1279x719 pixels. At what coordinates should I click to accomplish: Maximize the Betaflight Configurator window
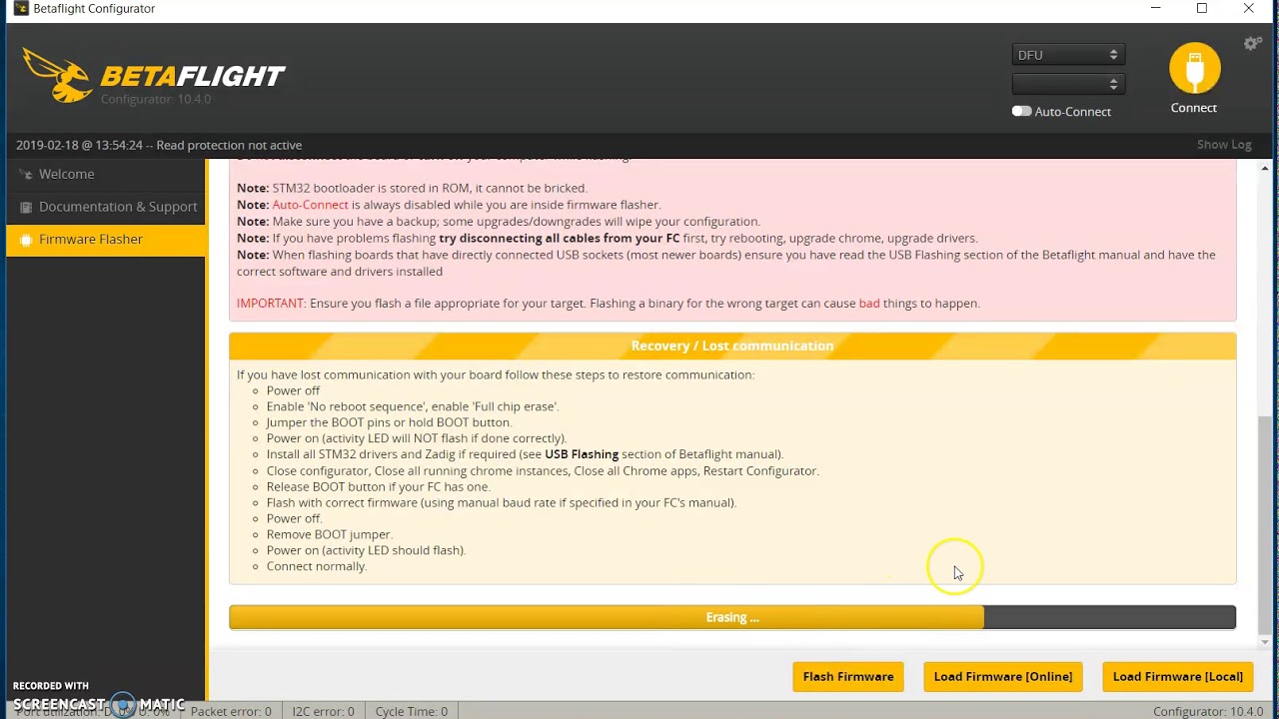(1202, 9)
